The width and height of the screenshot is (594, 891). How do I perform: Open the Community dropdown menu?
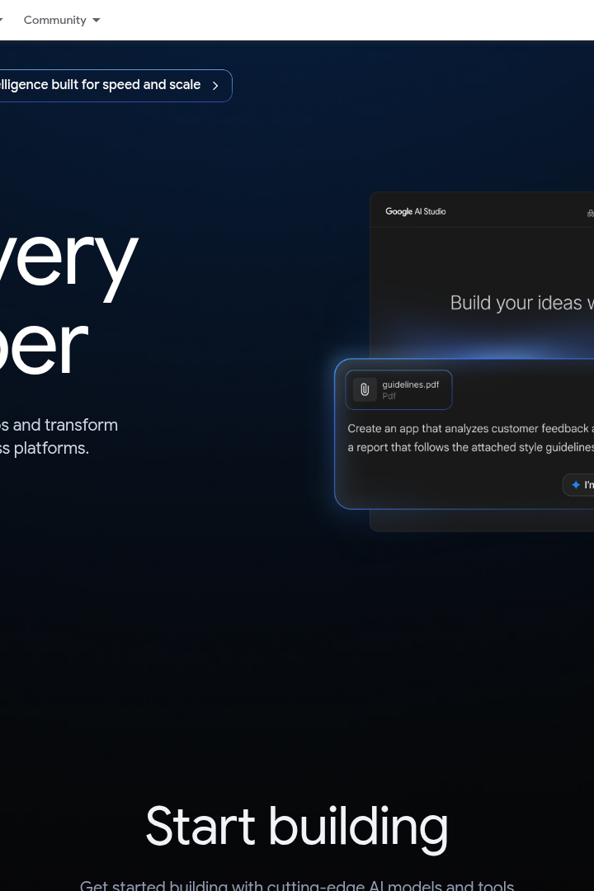(x=61, y=20)
